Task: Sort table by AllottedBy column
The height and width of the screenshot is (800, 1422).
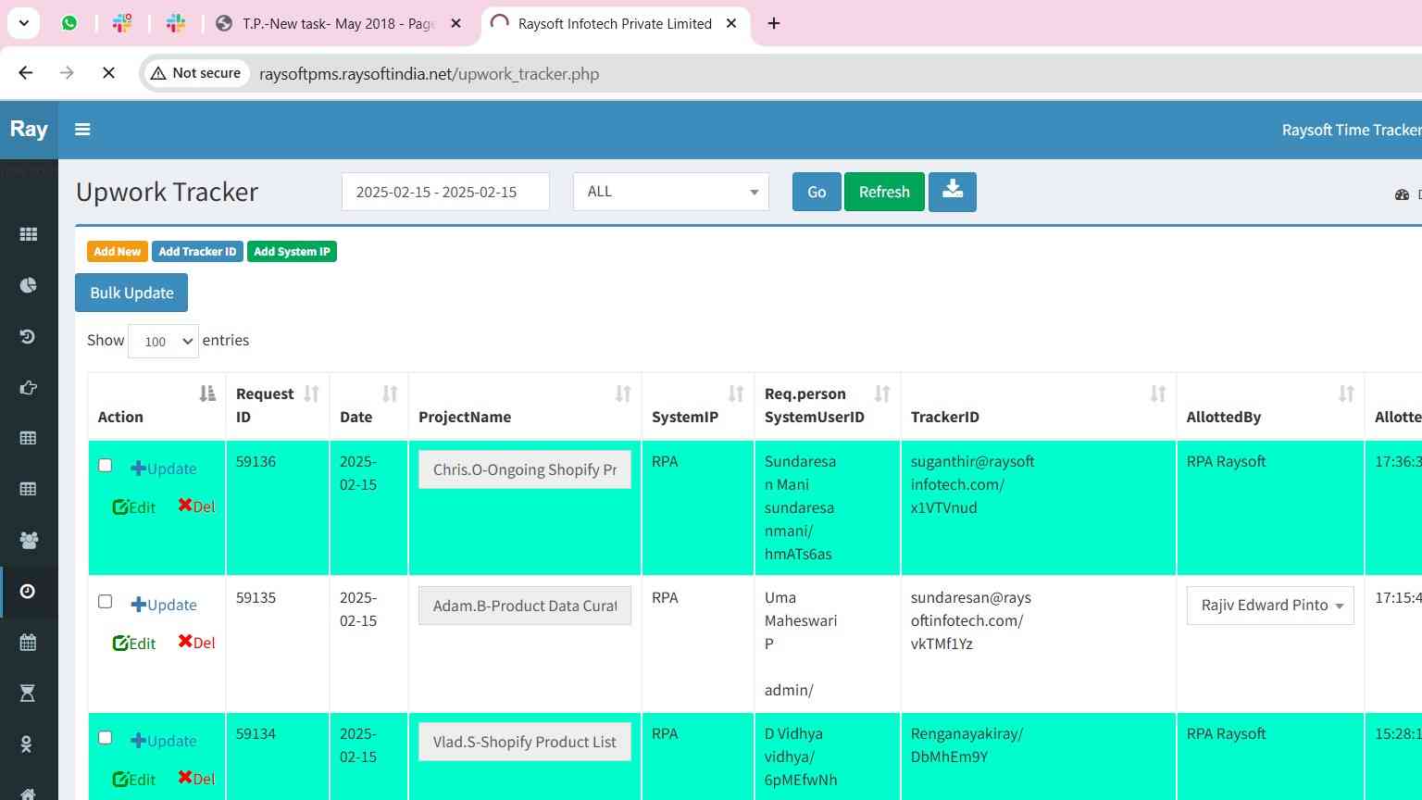Action: point(1346,394)
